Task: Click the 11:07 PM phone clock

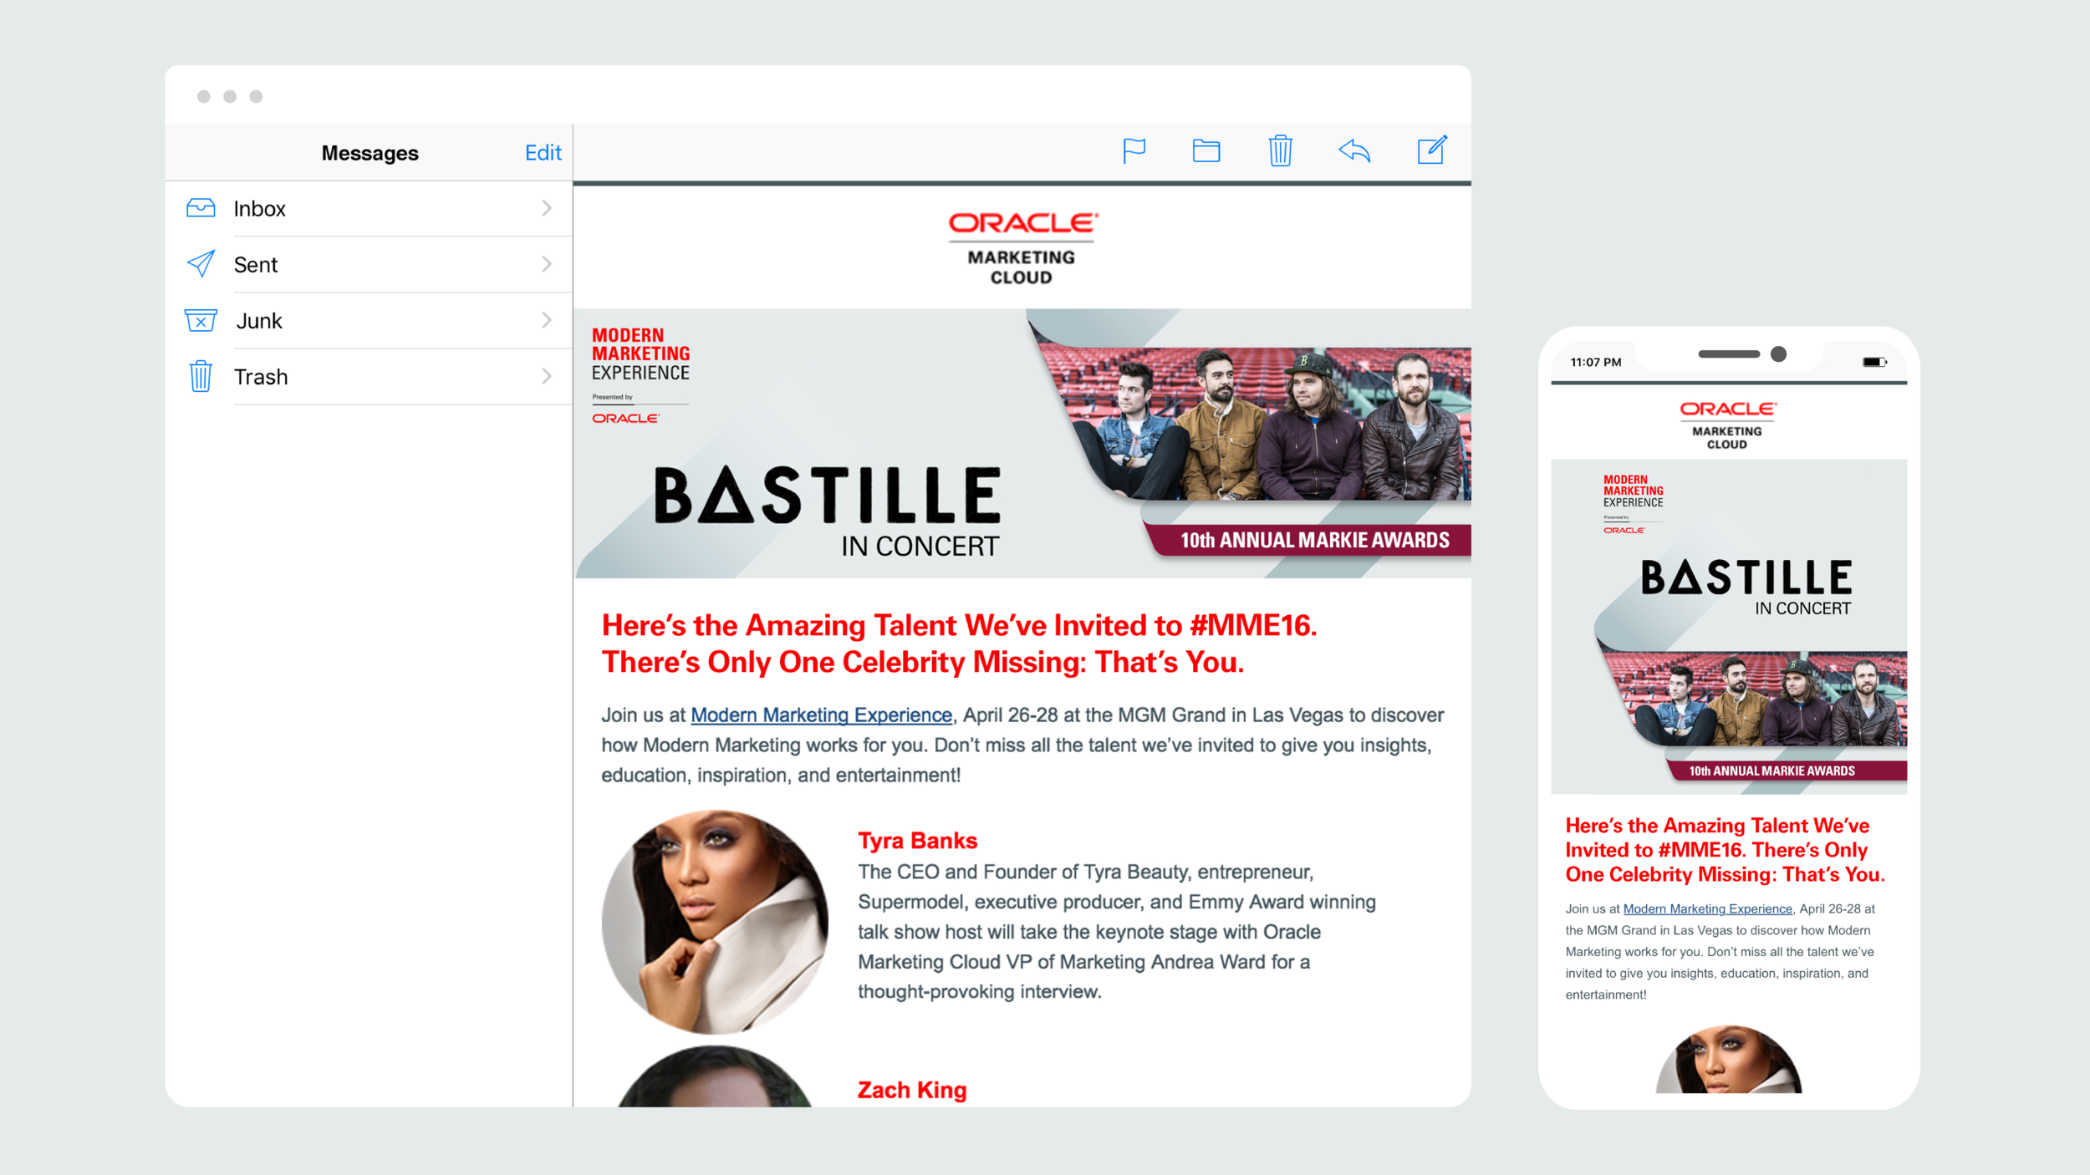Action: click(x=1595, y=362)
